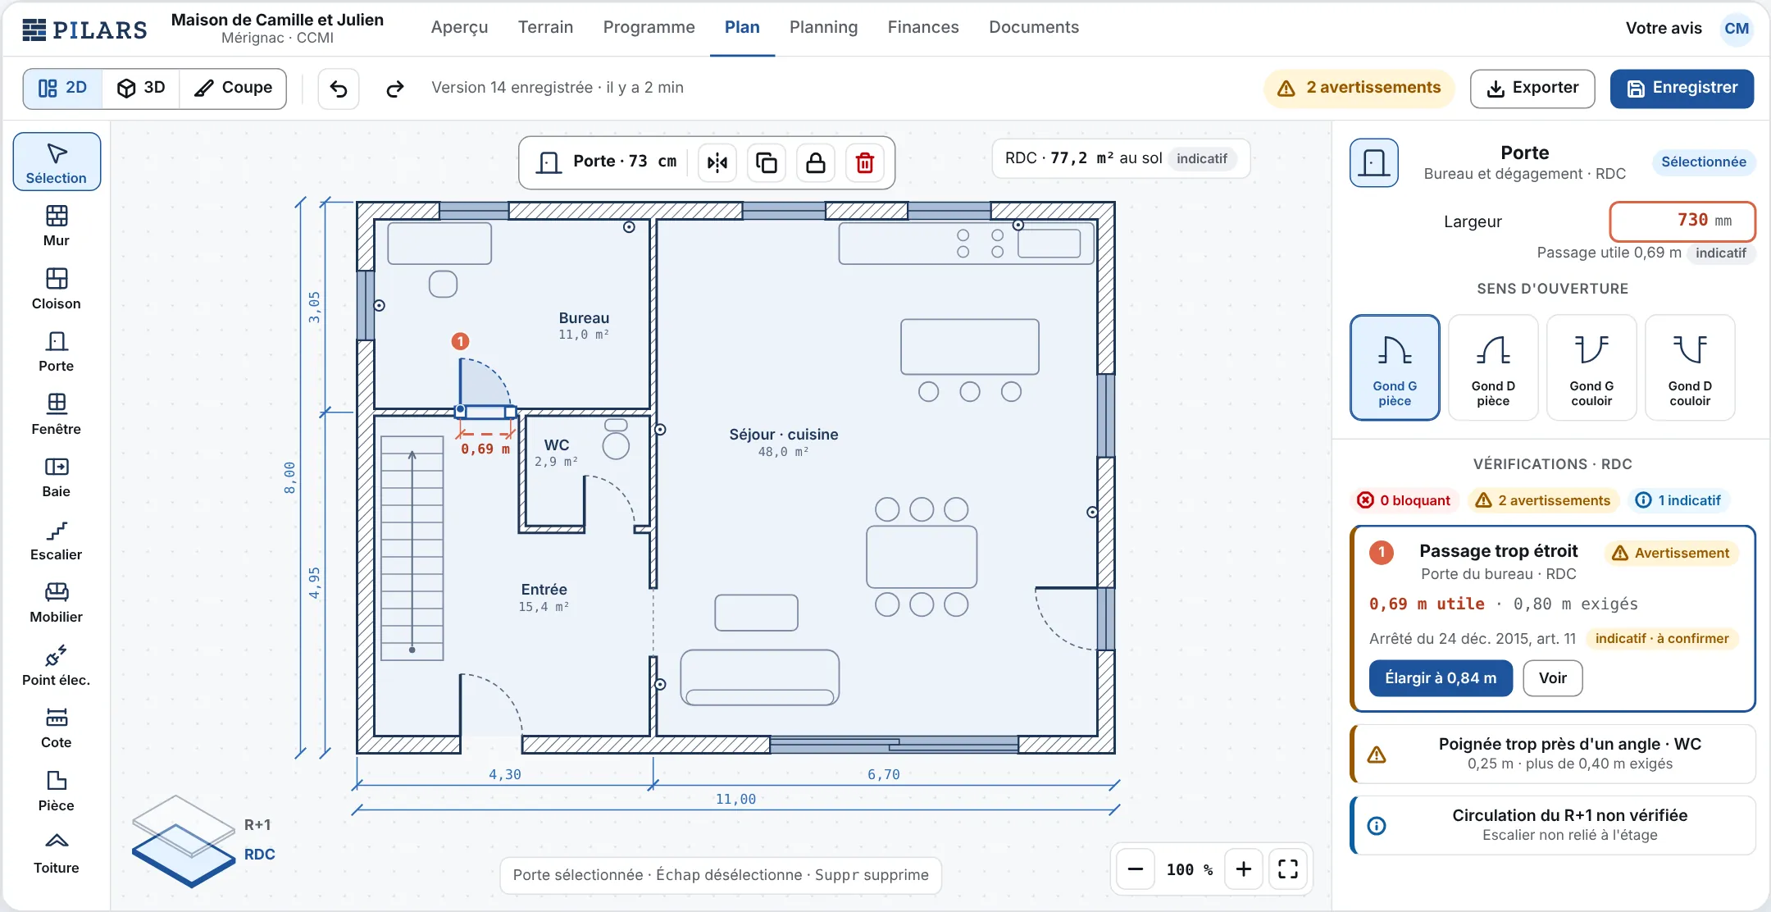This screenshot has width=1771, height=912.
Task: Mirror the selected door
Action: (717, 162)
